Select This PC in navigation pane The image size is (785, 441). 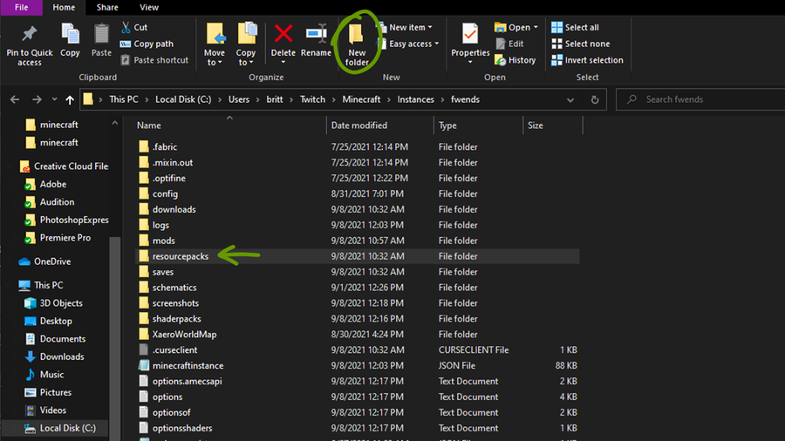41,286
